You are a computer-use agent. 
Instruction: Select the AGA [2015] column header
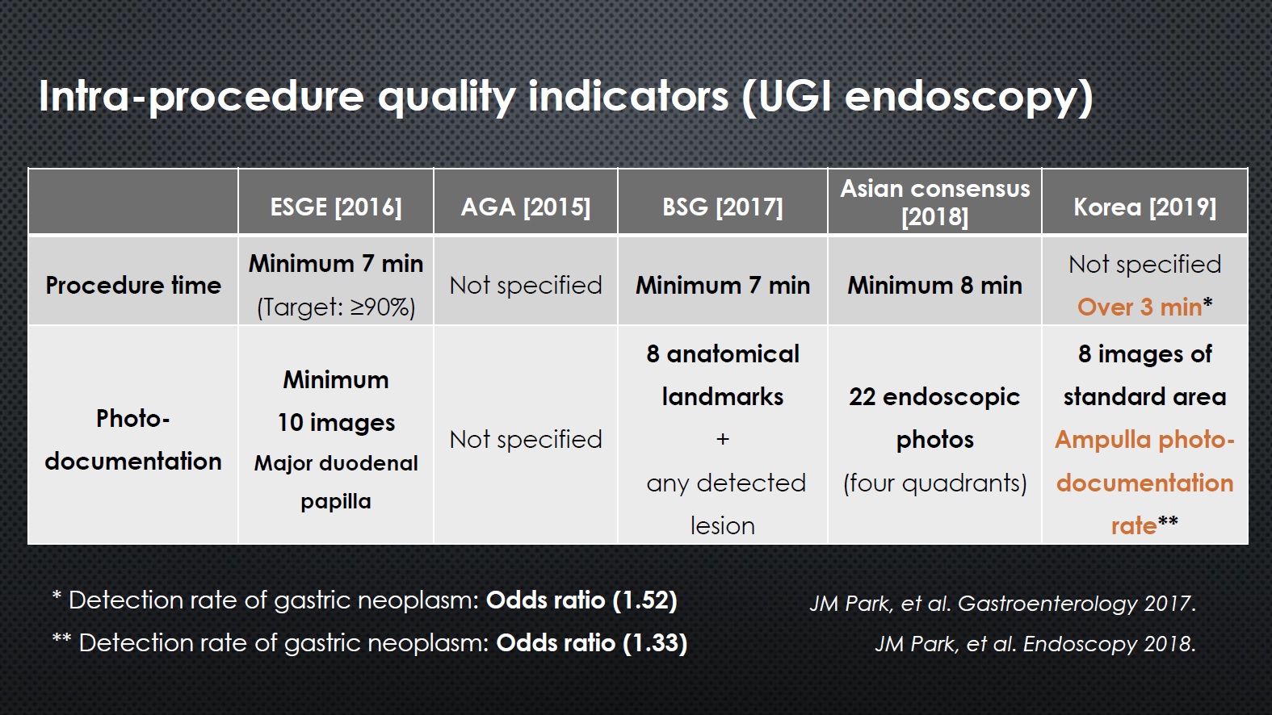(526, 207)
